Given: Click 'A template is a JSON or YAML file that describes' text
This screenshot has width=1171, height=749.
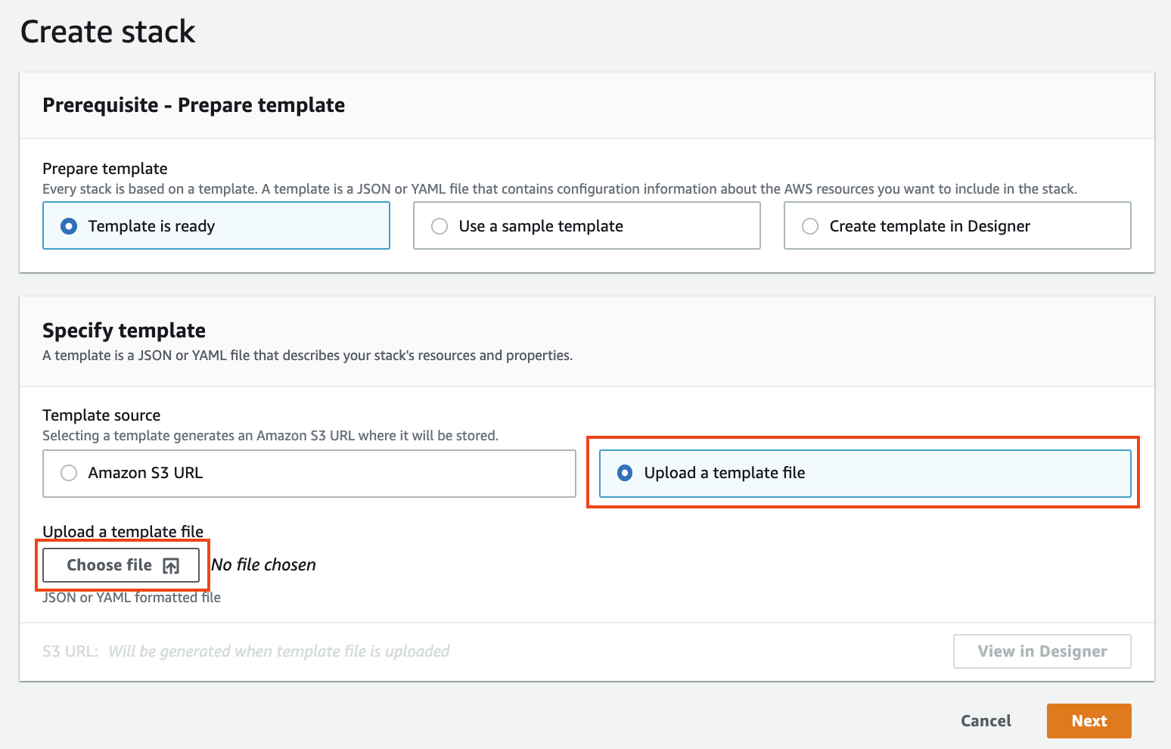Looking at the screenshot, I should tap(308, 356).
